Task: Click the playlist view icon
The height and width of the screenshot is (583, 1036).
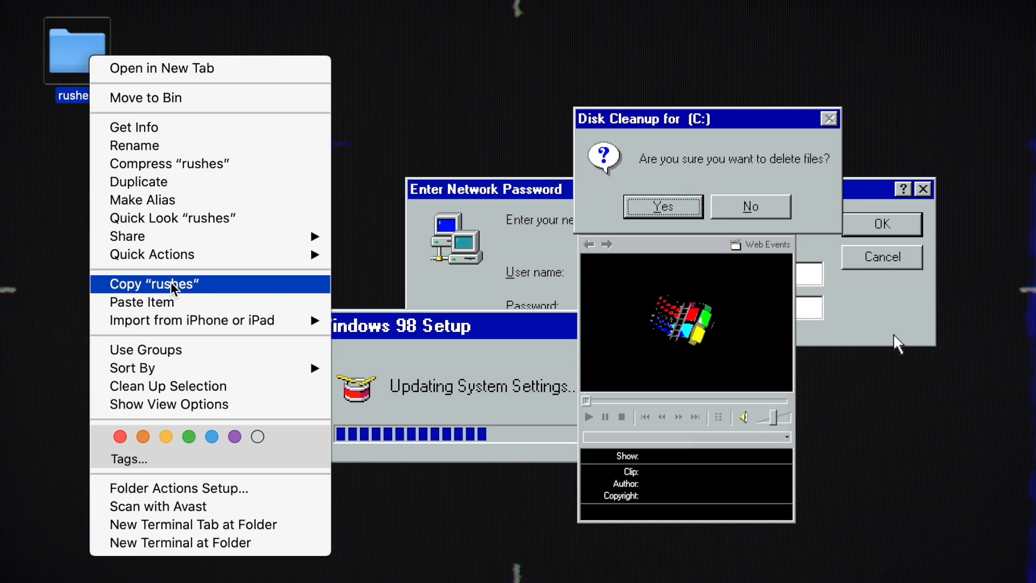Action: (718, 417)
